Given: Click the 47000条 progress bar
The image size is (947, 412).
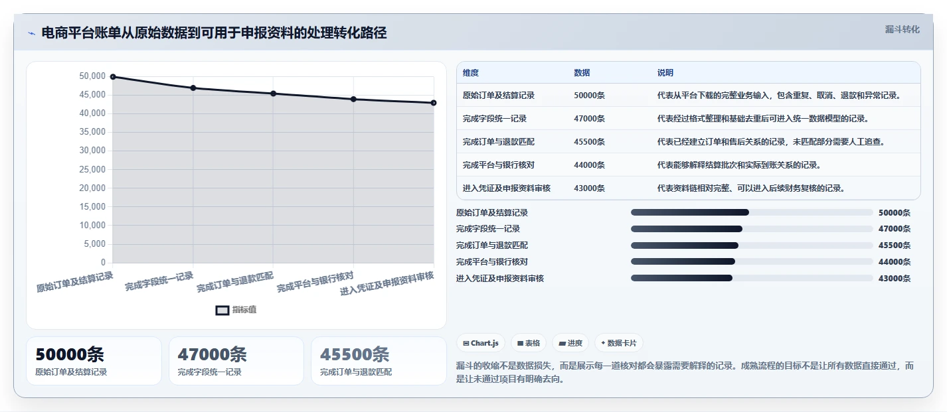Looking at the screenshot, I should (752, 229).
